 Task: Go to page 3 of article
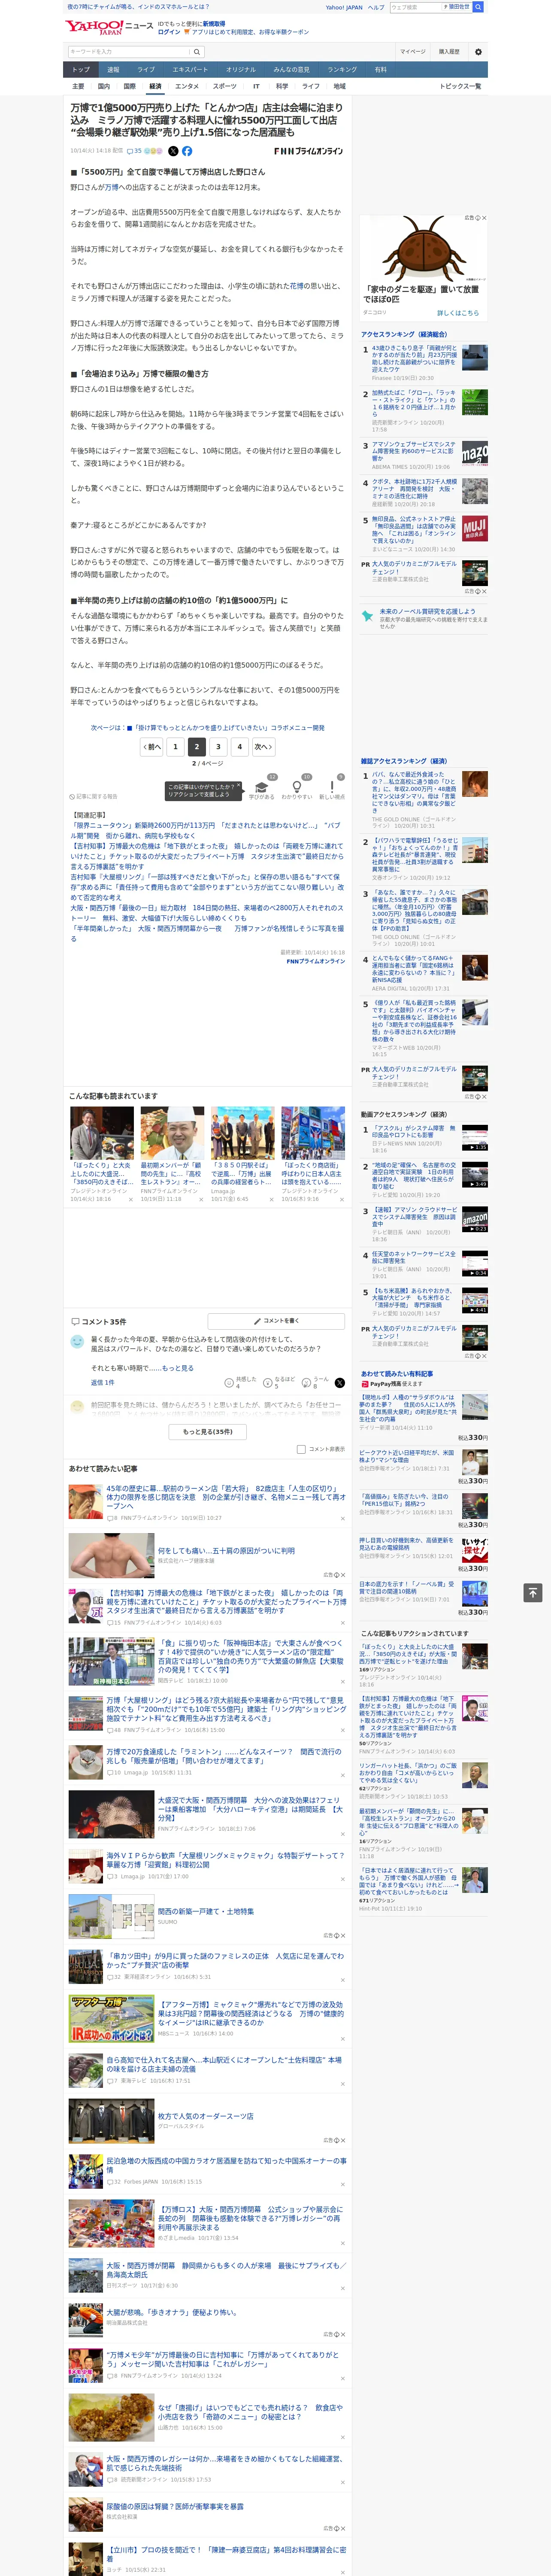click(x=218, y=746)
